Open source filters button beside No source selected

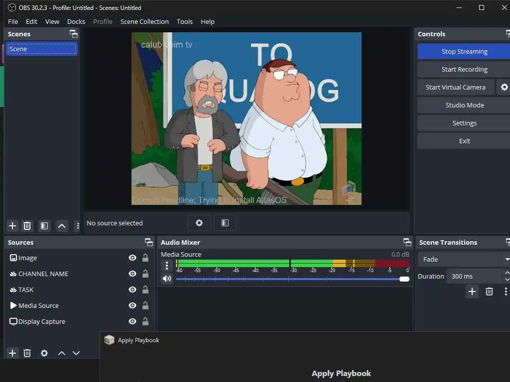point(225,223)
